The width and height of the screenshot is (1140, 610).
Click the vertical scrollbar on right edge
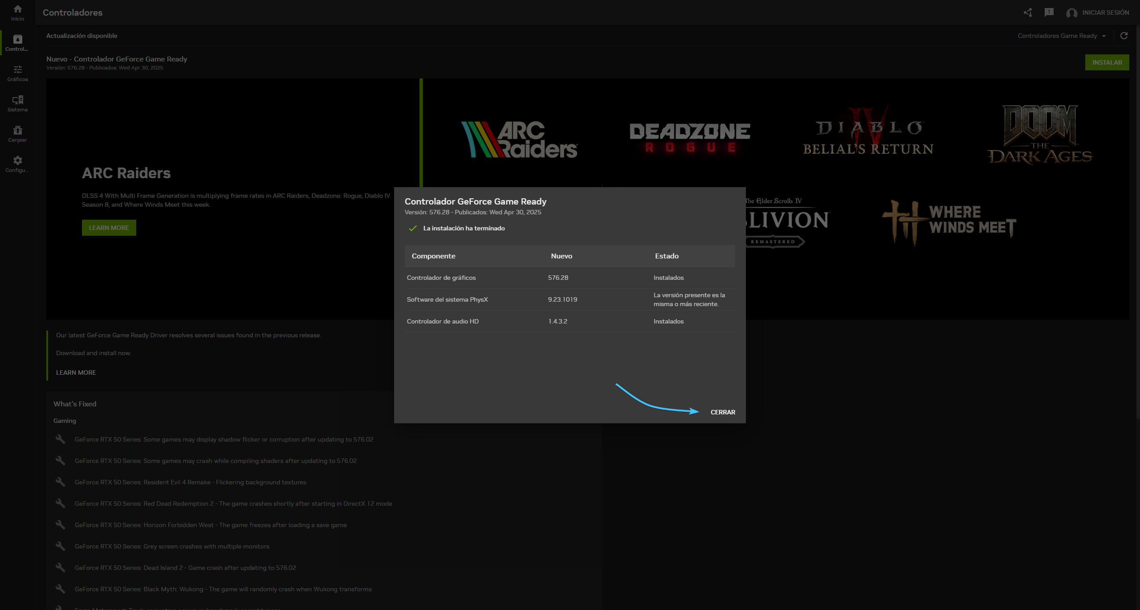tap(1138, 223)
